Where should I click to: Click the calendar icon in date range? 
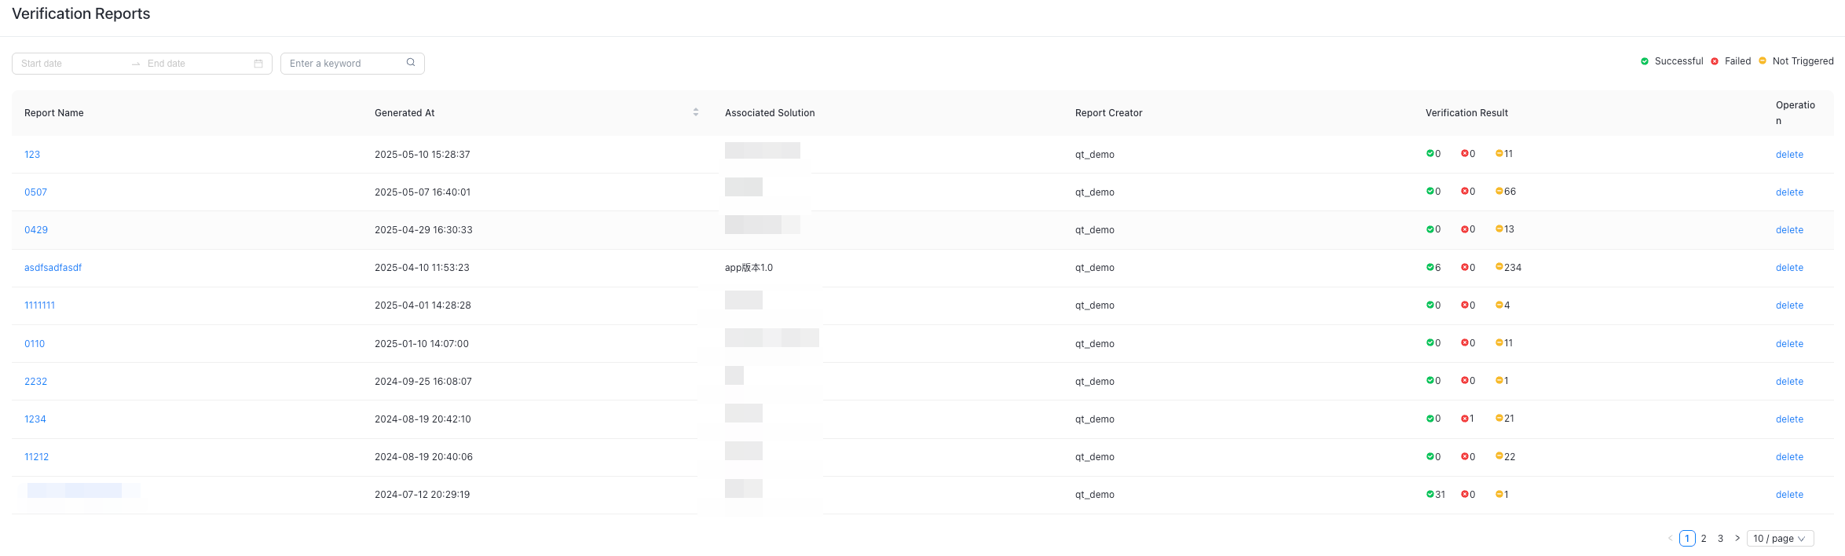click(x=258, y=64)
